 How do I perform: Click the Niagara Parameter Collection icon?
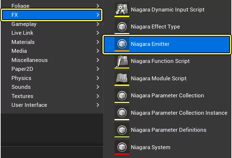(x=122, y=95)
